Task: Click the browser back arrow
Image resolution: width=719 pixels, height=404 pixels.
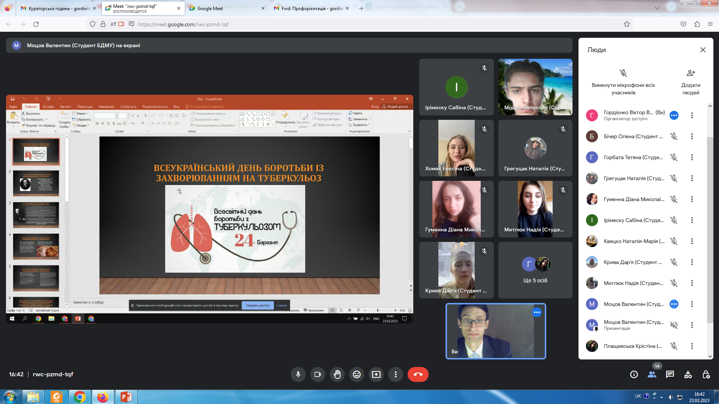Action: [x=9, y=24]
